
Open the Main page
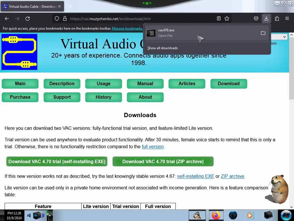tap(20, 84)
